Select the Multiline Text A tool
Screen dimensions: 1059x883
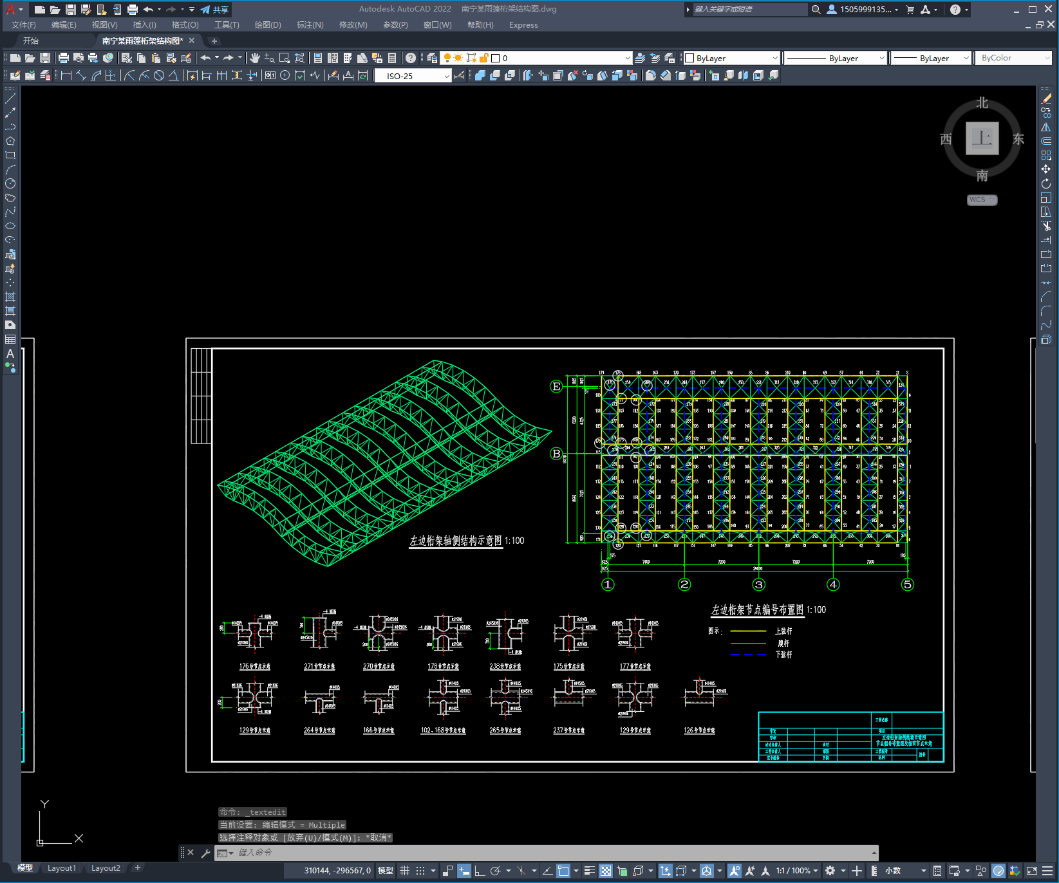10,353
